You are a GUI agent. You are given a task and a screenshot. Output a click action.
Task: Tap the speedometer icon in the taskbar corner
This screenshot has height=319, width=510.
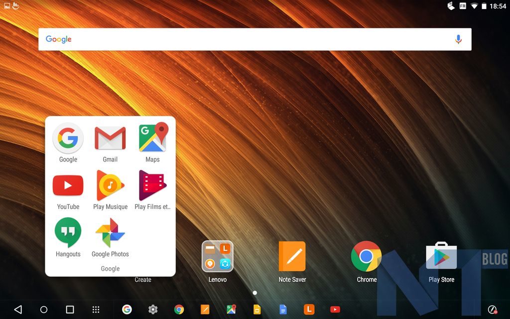point(493,309)
